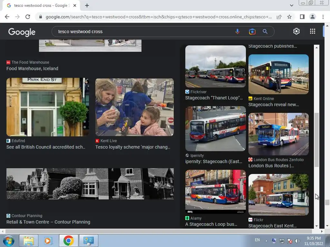330x247 pixels.
Task: Share this page icon in address bar
Action: tap(279, 17)
